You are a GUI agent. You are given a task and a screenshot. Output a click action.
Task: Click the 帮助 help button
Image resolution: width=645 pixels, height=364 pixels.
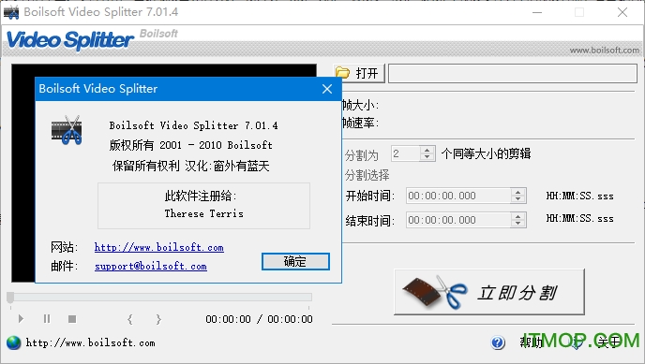click(531, 342)
